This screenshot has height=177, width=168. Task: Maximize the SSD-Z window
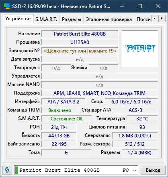(x=140, y=6)
